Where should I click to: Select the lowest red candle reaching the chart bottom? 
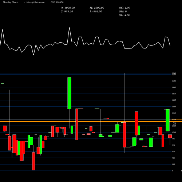(x=33, y=161)
